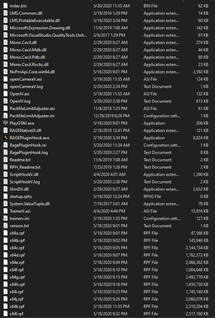Click the x64f.rpf file name
215x318 pixels.
(17, 270)
